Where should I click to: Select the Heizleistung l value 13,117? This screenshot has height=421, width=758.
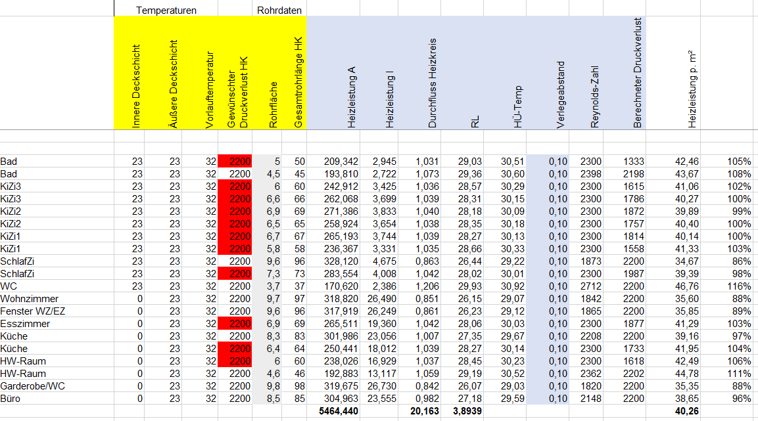point(382,374)
